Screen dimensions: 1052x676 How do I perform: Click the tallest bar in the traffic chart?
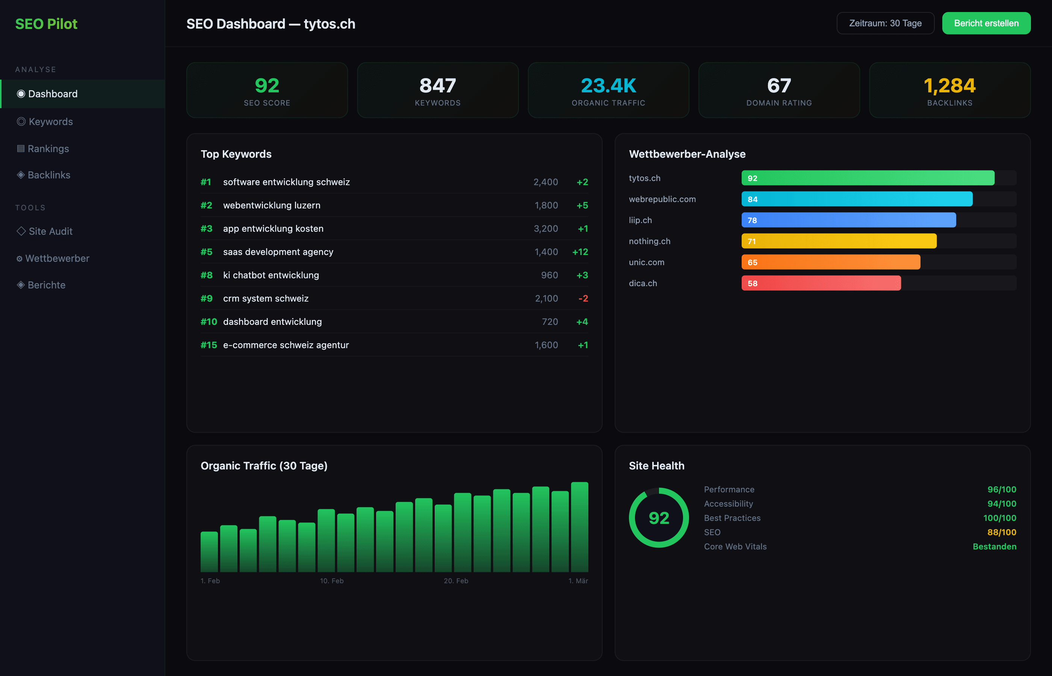580,527
